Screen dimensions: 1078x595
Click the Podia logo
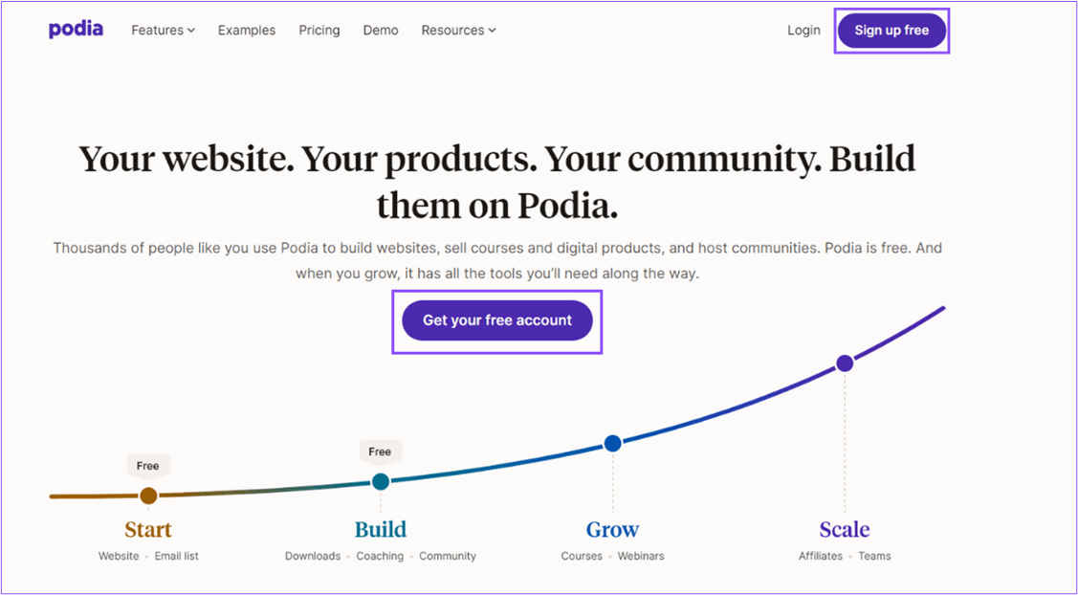tap(77, 30)
